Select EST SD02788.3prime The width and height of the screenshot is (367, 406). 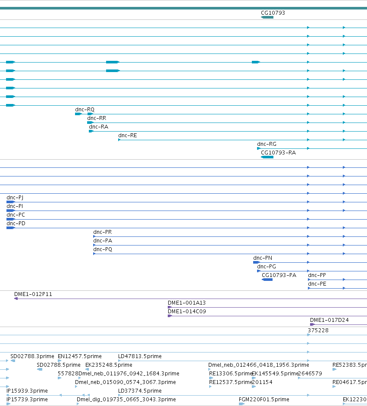(x=32, y=356)
